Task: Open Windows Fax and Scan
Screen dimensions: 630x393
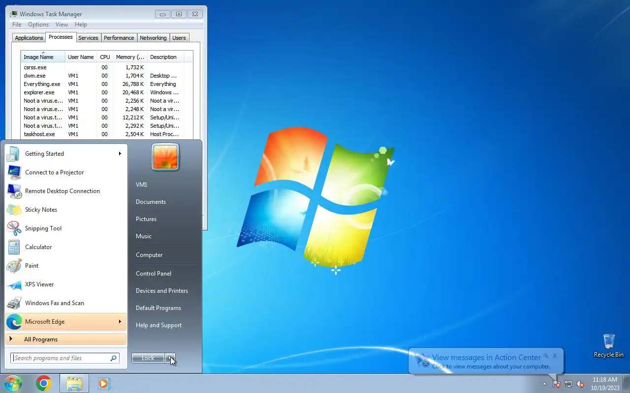Action: click(66, 303)
